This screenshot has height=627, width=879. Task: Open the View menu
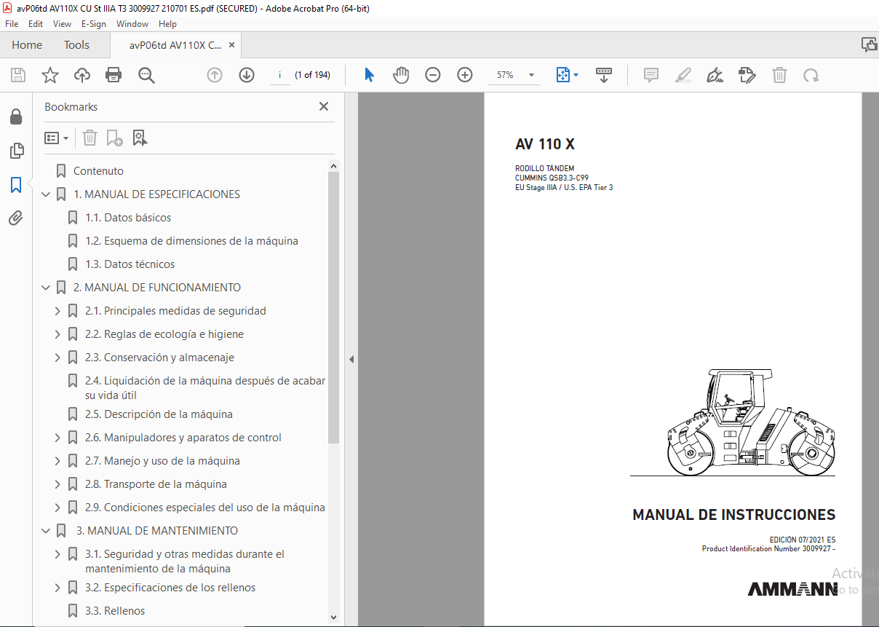point(62,24)
